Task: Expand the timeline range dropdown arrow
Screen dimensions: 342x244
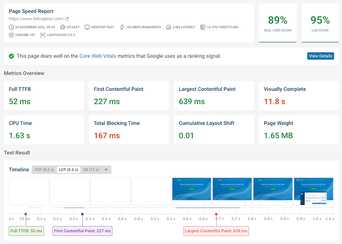Action: click(x=106, y=169)
